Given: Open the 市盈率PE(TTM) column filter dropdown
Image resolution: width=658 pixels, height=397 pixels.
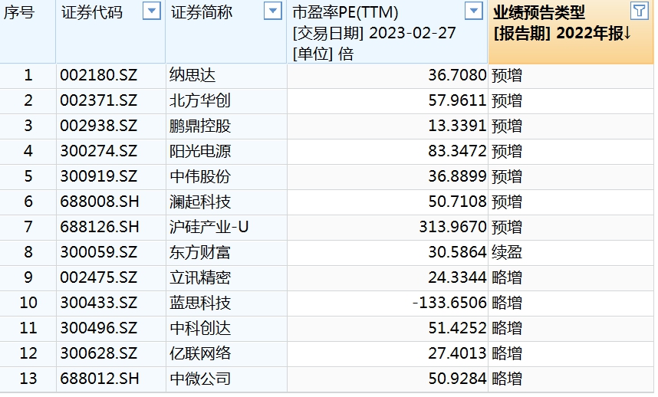Looking at the screenshot, I should point(474,11).
